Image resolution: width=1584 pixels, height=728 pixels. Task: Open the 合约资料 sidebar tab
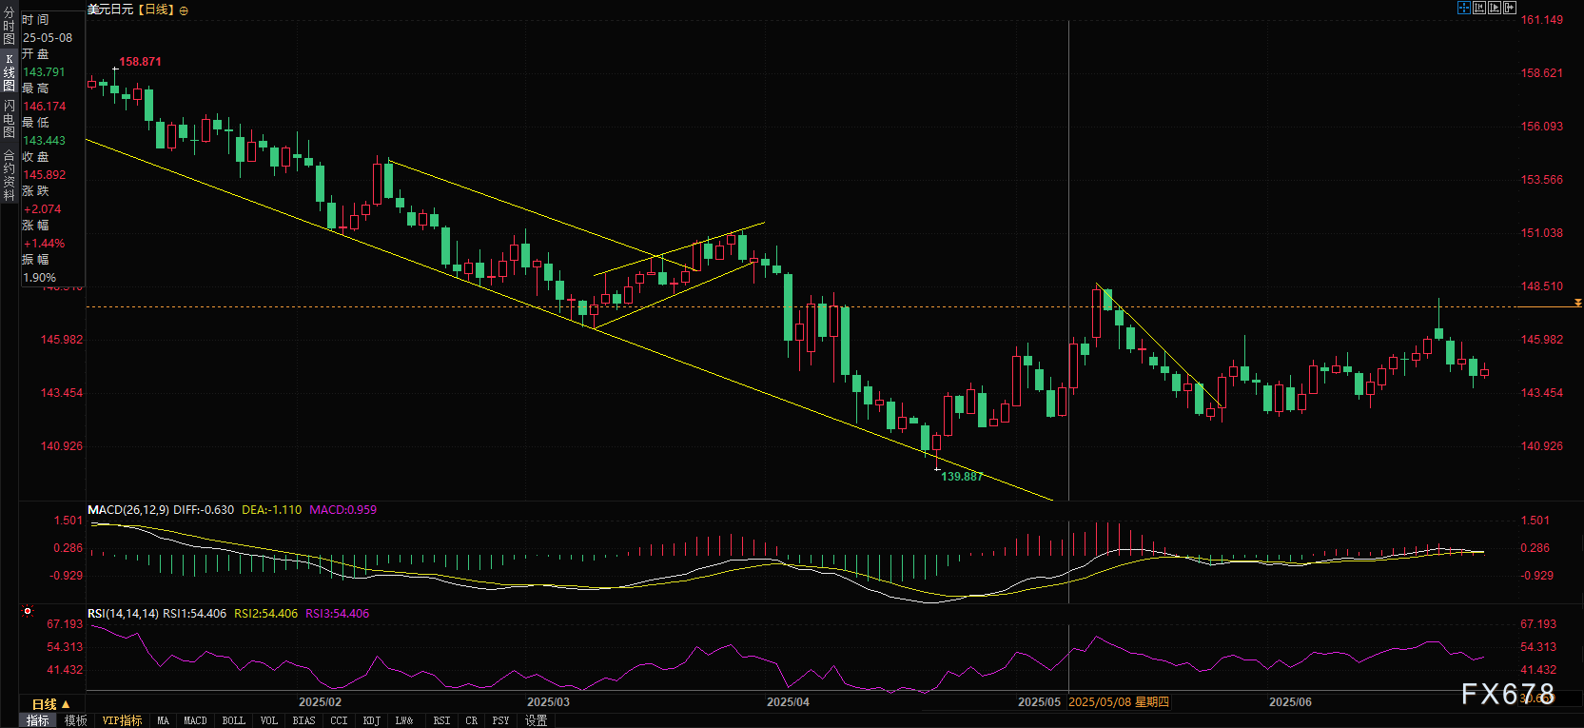tap(9, 175)
